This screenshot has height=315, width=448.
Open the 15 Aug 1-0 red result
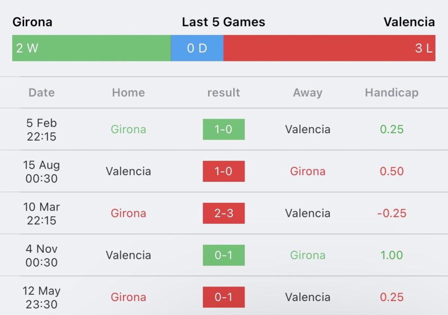(224, 171)
